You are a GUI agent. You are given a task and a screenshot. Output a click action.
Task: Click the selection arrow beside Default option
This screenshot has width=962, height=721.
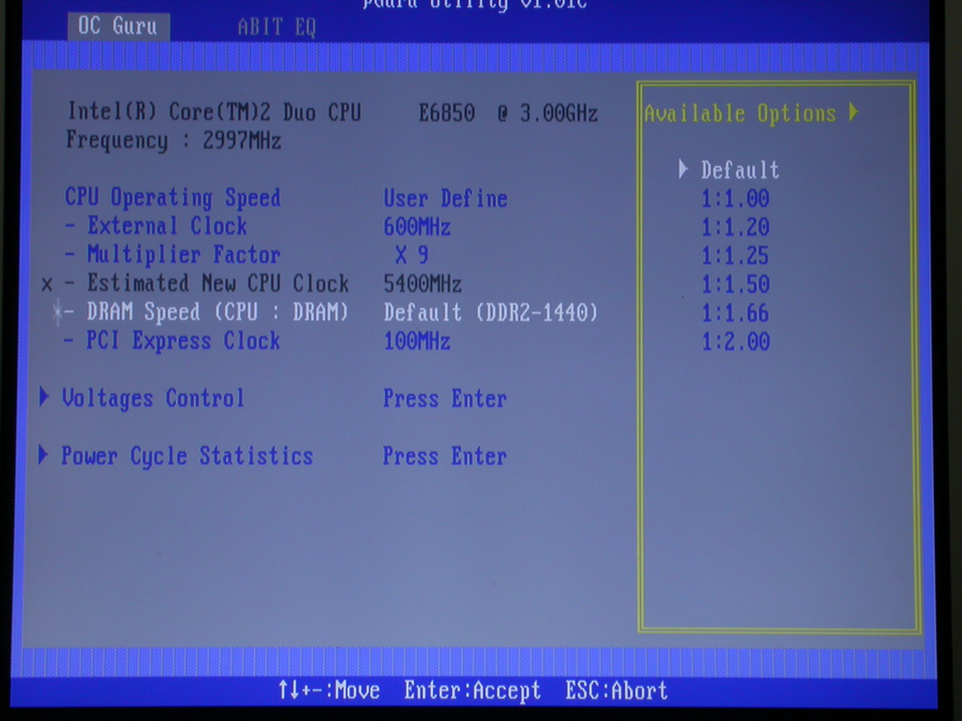[682, 169]
